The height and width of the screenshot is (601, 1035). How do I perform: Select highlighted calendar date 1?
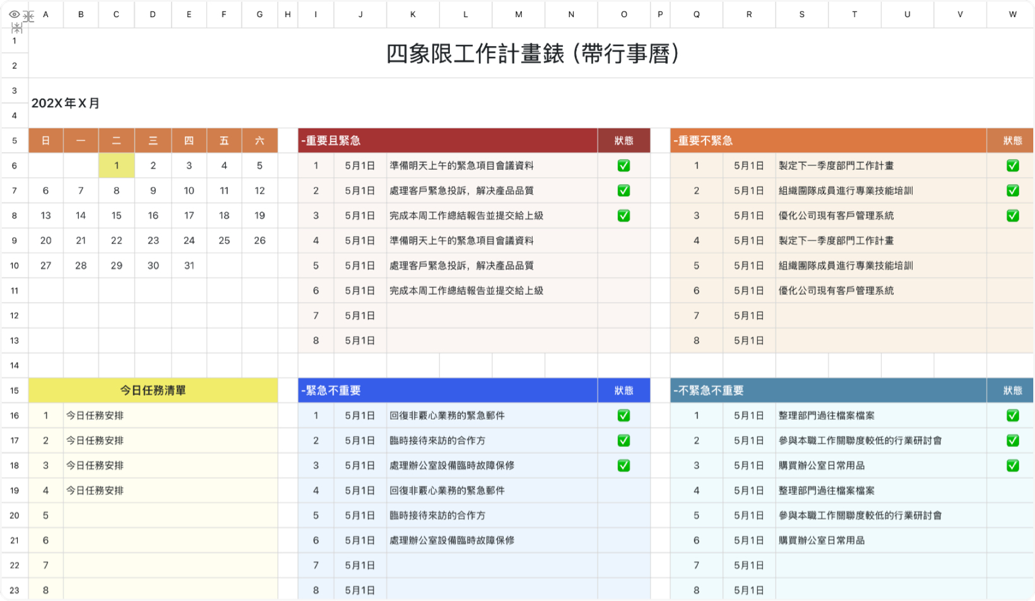pyautogui.click(x=116, y=165)
